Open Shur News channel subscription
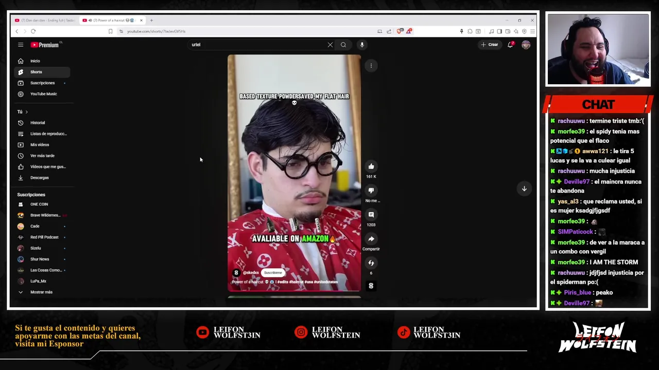659x370 pixels. point(42,259)
